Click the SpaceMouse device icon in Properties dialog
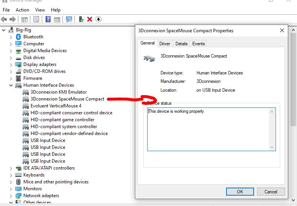This screenshot has width=297, height=206. 149,58
